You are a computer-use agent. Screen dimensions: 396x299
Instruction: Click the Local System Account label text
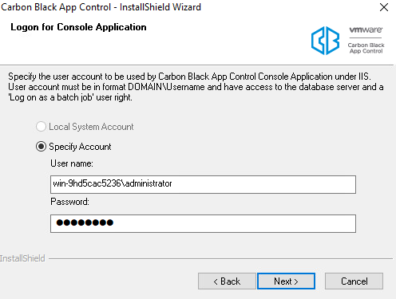[x=91, y=127]
